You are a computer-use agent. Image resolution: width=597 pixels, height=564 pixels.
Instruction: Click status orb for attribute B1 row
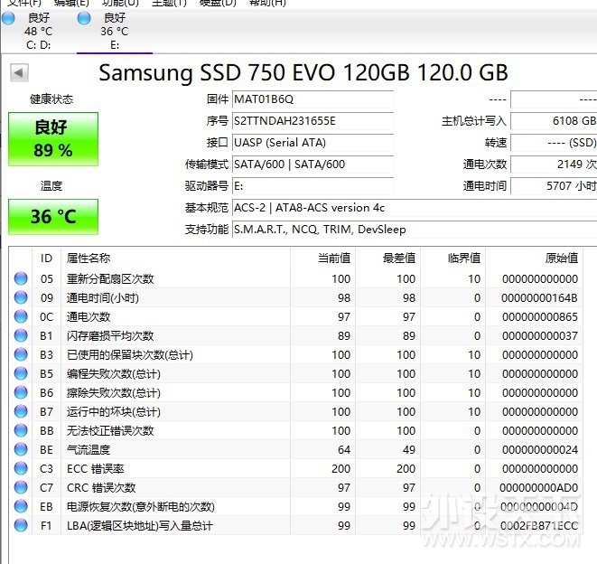pos(21,336)
